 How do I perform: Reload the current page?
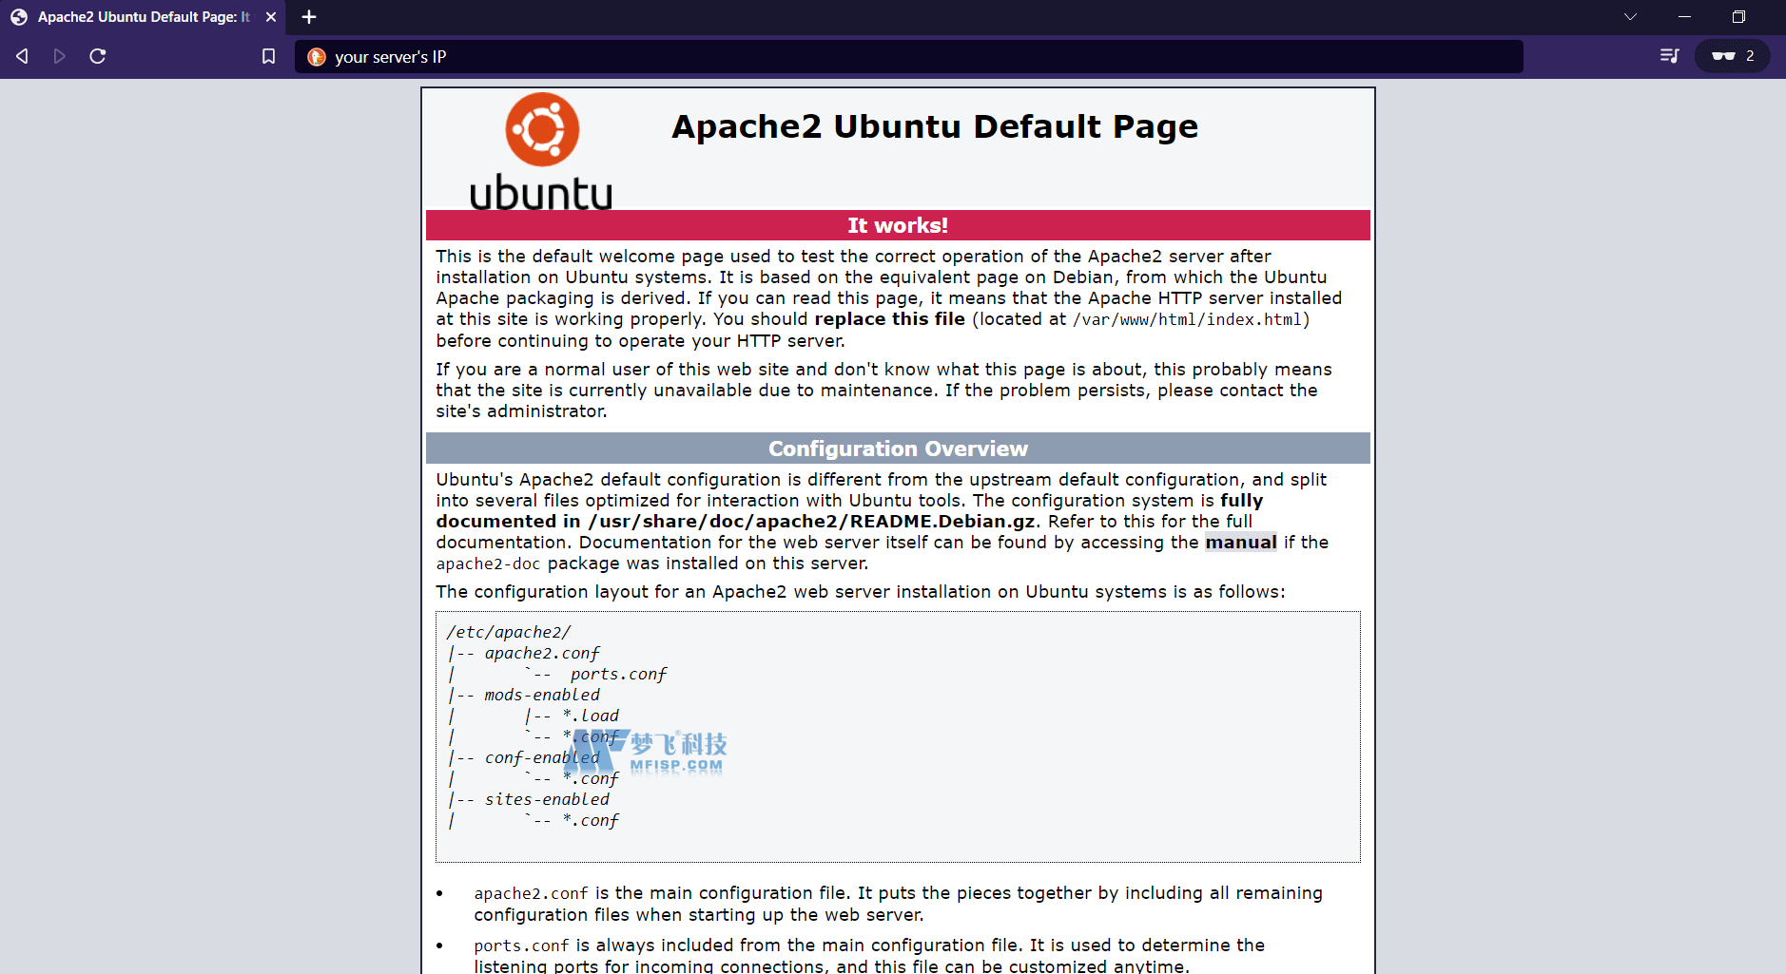point(97,56)
